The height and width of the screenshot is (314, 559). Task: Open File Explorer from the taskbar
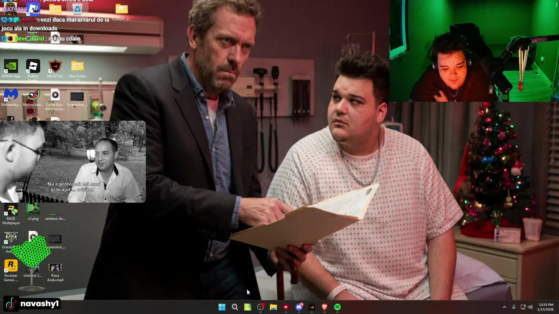273,307
